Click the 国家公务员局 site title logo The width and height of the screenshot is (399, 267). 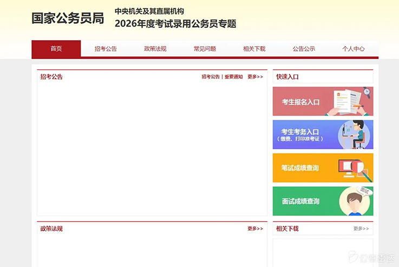68,18
